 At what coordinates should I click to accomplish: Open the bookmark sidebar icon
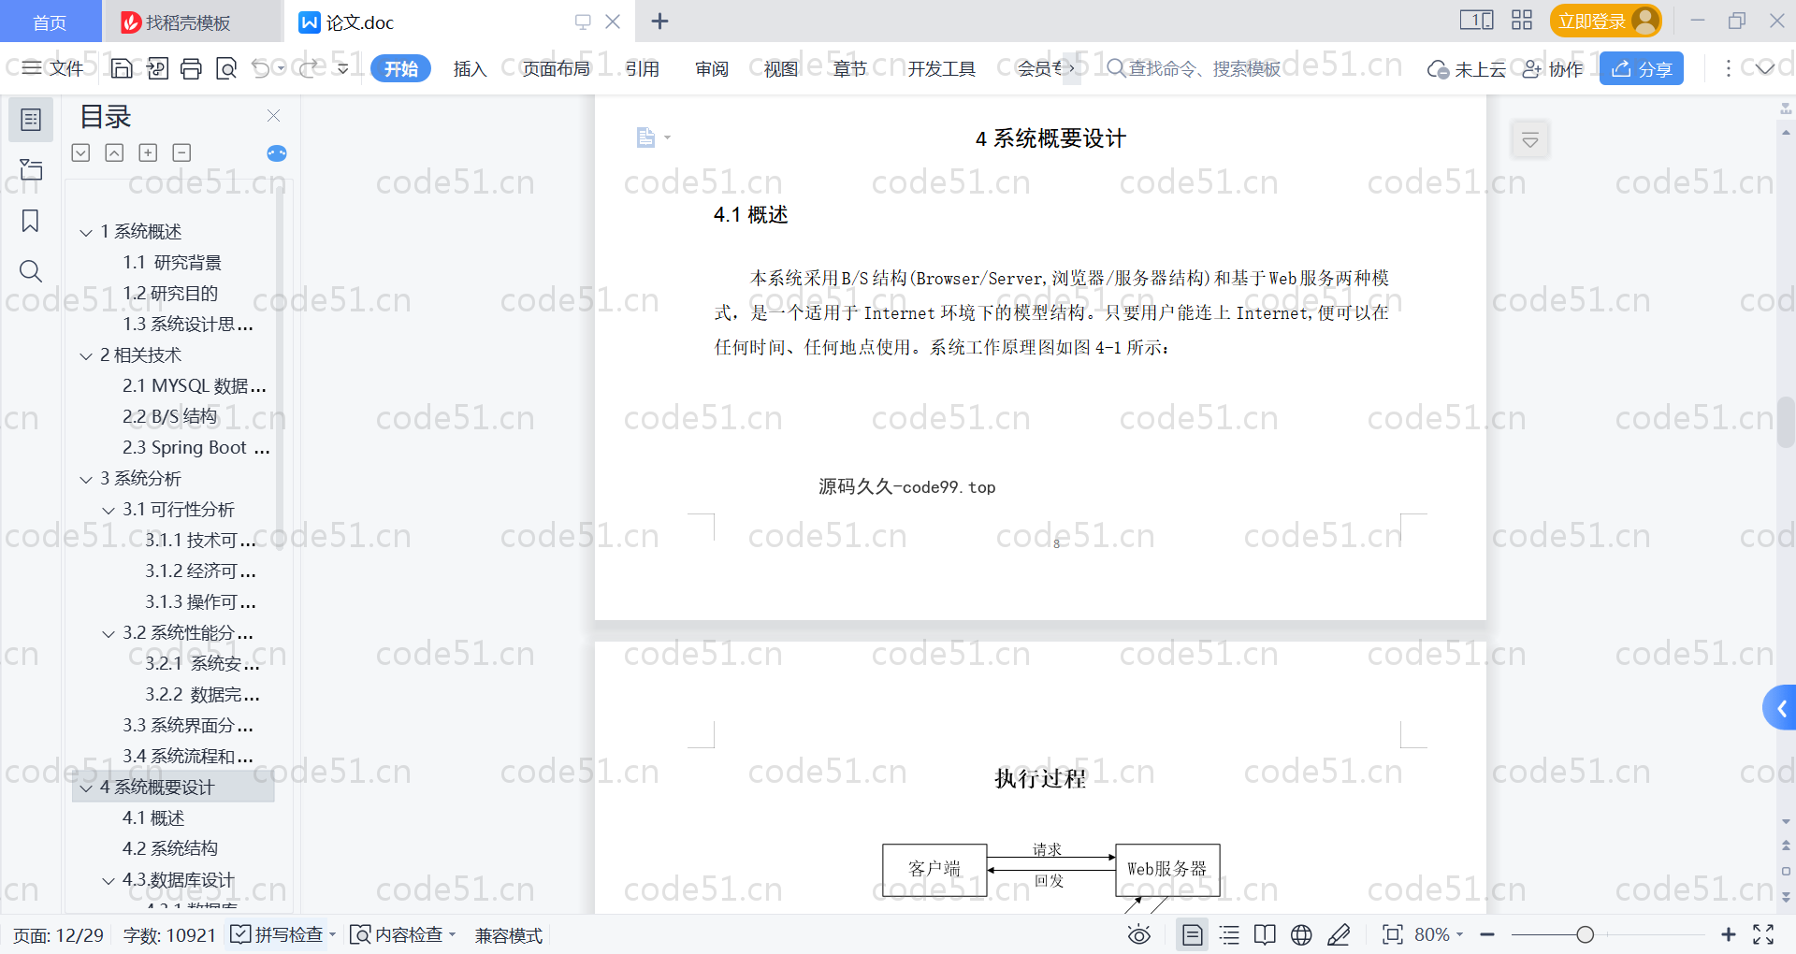coord(31,221)
